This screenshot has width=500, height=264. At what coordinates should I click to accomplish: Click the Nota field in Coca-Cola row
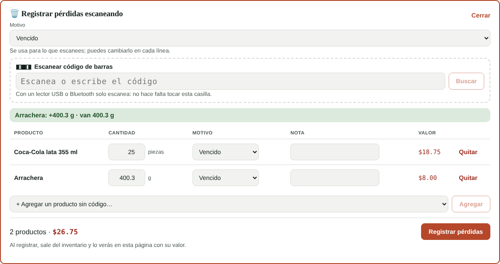[335, 152]
